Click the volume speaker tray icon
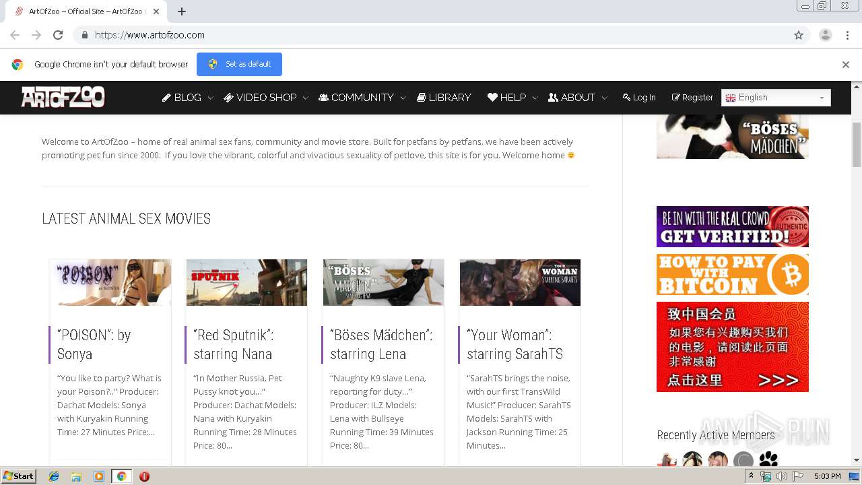862x485 pixels. 782,476
